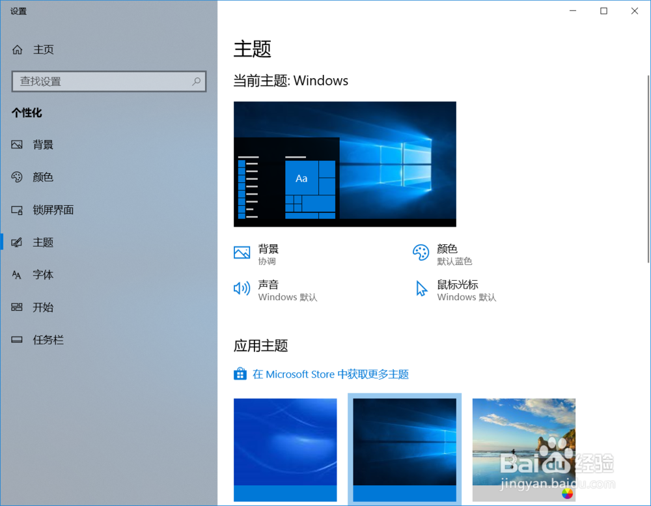Select Home at the top of settings
Screen dimensions: 651x506
44,49
